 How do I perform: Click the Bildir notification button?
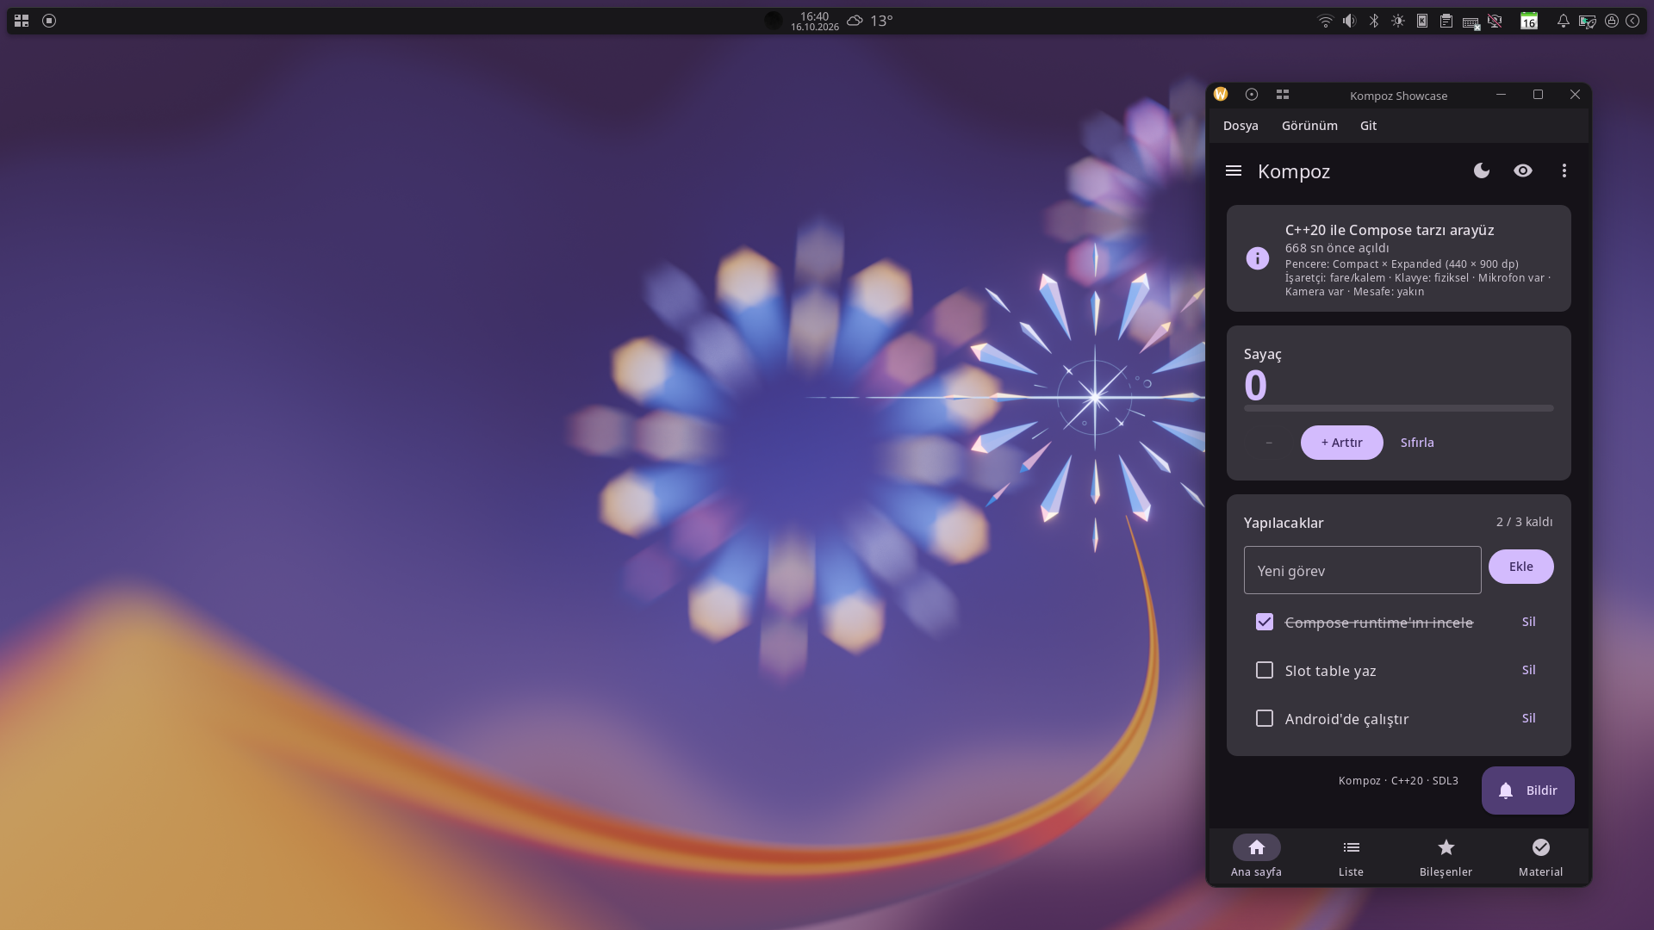(x=1528, y=790)
